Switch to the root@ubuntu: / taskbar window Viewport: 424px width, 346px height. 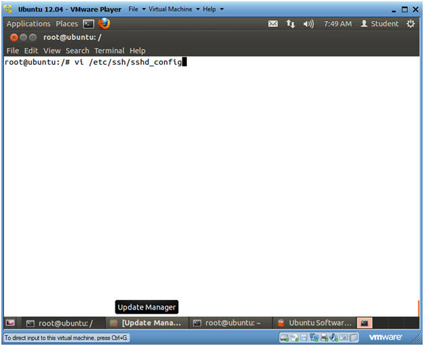[62, 323]
